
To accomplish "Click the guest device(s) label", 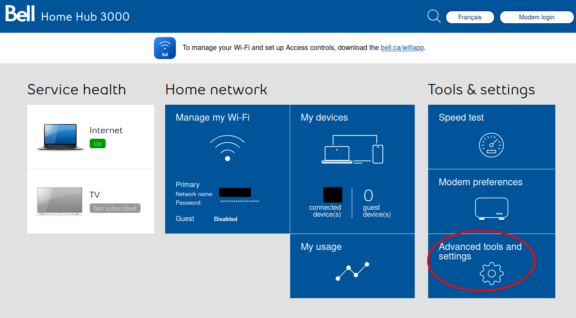I will point(377,211).
